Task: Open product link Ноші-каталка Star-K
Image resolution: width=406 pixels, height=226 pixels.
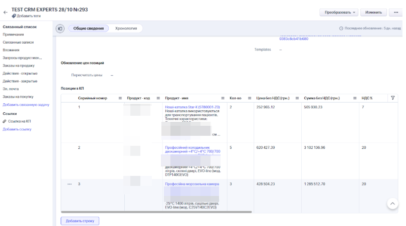Action: [x=192, y=107]
